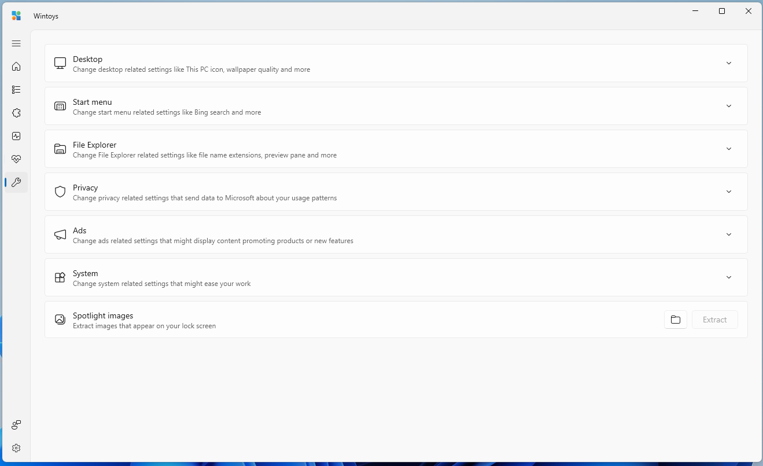Click 'Extract images that appear' description
763x466 pixels.
point(144,326)
